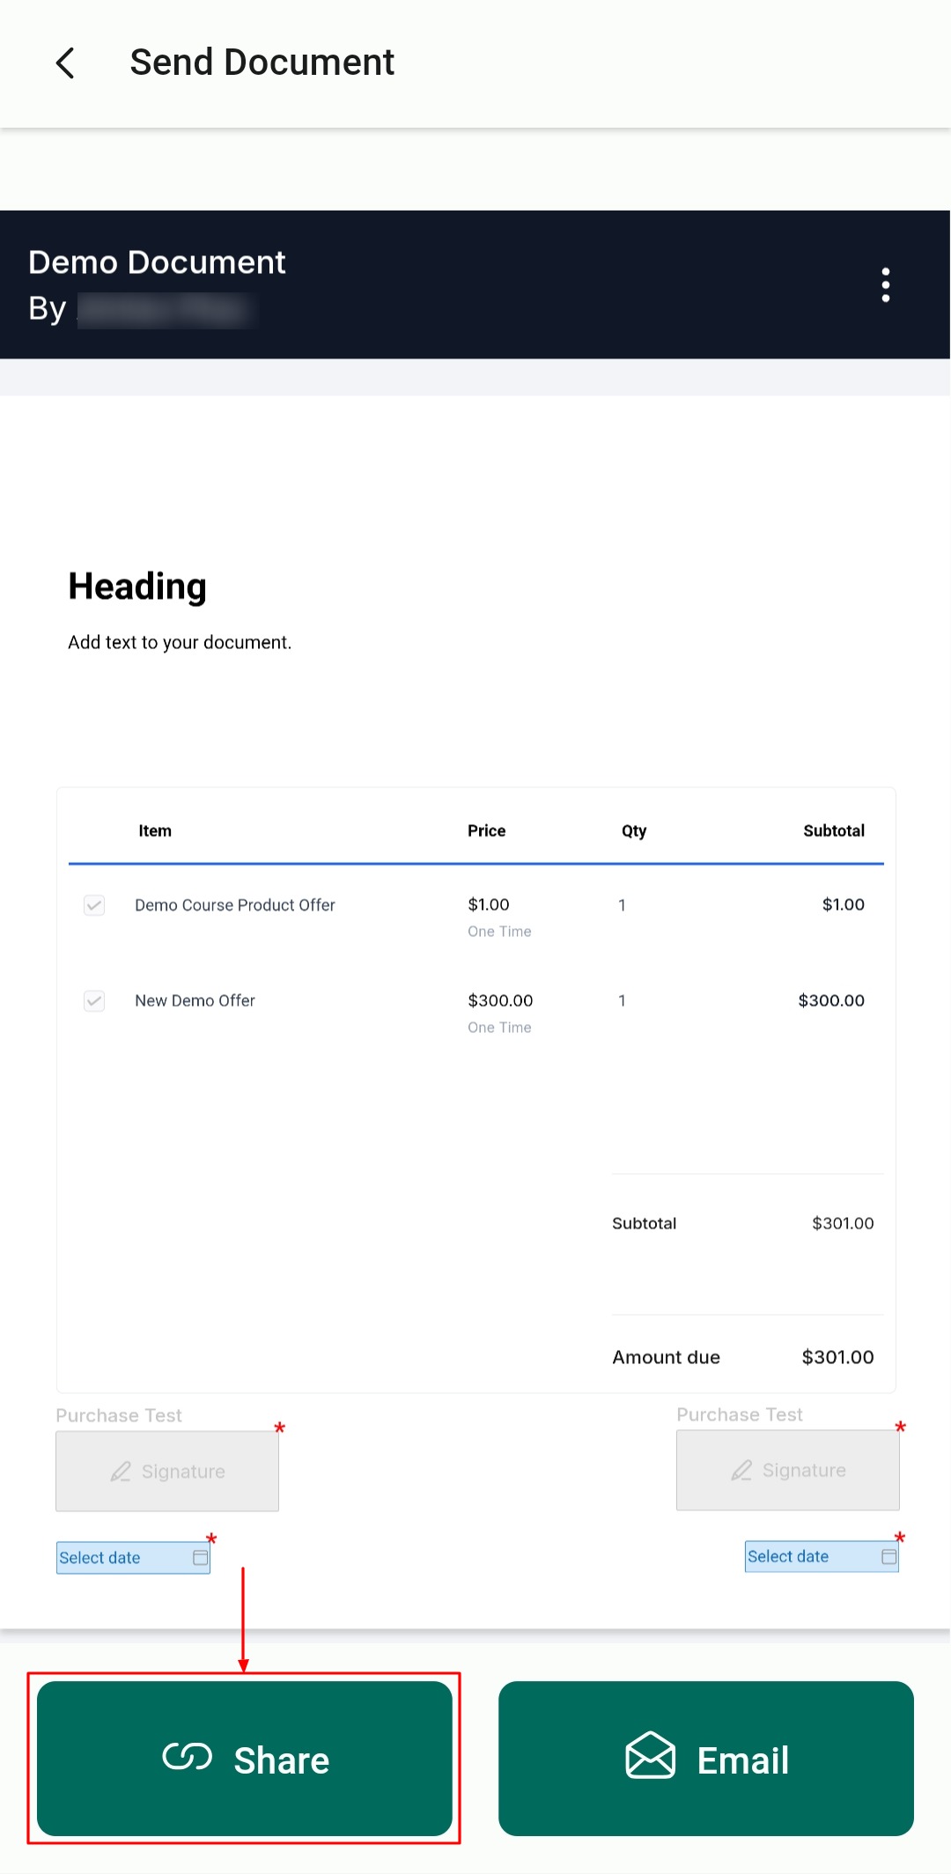Click the left date field calendar icon
Viewport: 951px width, 1874px height.
[x=201, y=1558]
